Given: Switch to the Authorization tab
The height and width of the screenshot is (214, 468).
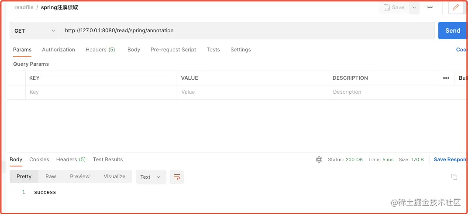Looking at the screenshot, I should click(x=58, y=50).
